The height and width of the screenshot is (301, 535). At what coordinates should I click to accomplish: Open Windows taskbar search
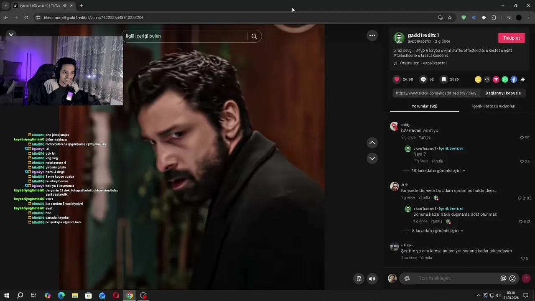[x=20, y=296]
